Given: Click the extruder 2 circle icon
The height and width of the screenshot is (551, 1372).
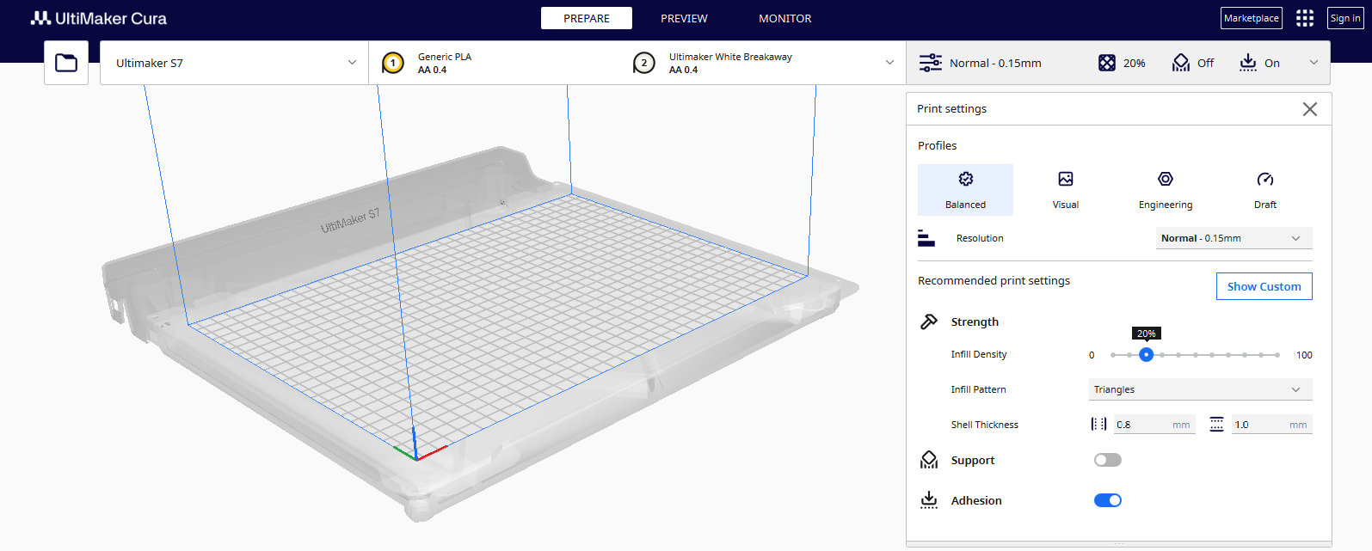Looking at the screenshot, I should pyautogui.click(x=644, y=63).
